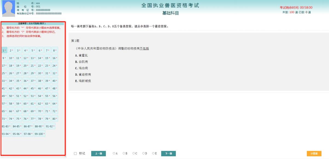Tick the 标记 checkbox
This screenshot has height=159, width=329.
pyautogui.click(x=75, y=154)
